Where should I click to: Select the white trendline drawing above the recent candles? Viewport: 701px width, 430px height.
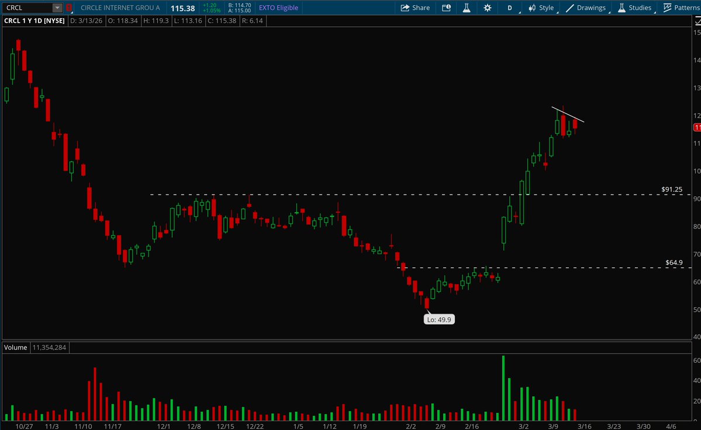[568, 115]
